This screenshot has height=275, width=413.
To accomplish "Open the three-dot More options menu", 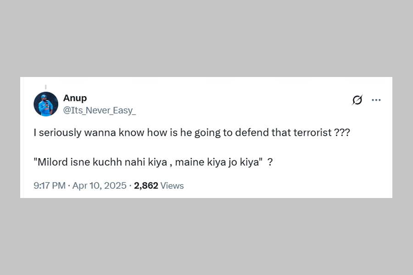I will pyautogui.click(x=376, y=100).
